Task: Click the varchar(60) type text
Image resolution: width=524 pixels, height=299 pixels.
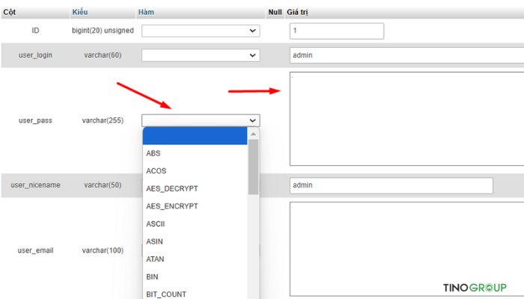Action: 103,55
